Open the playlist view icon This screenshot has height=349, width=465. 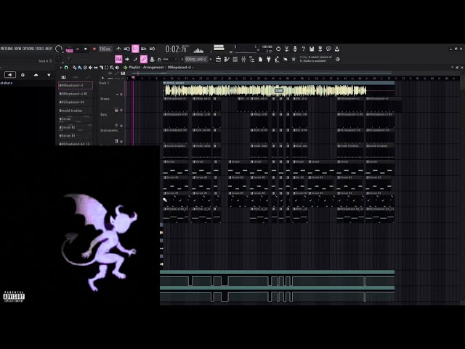(218, 60)
